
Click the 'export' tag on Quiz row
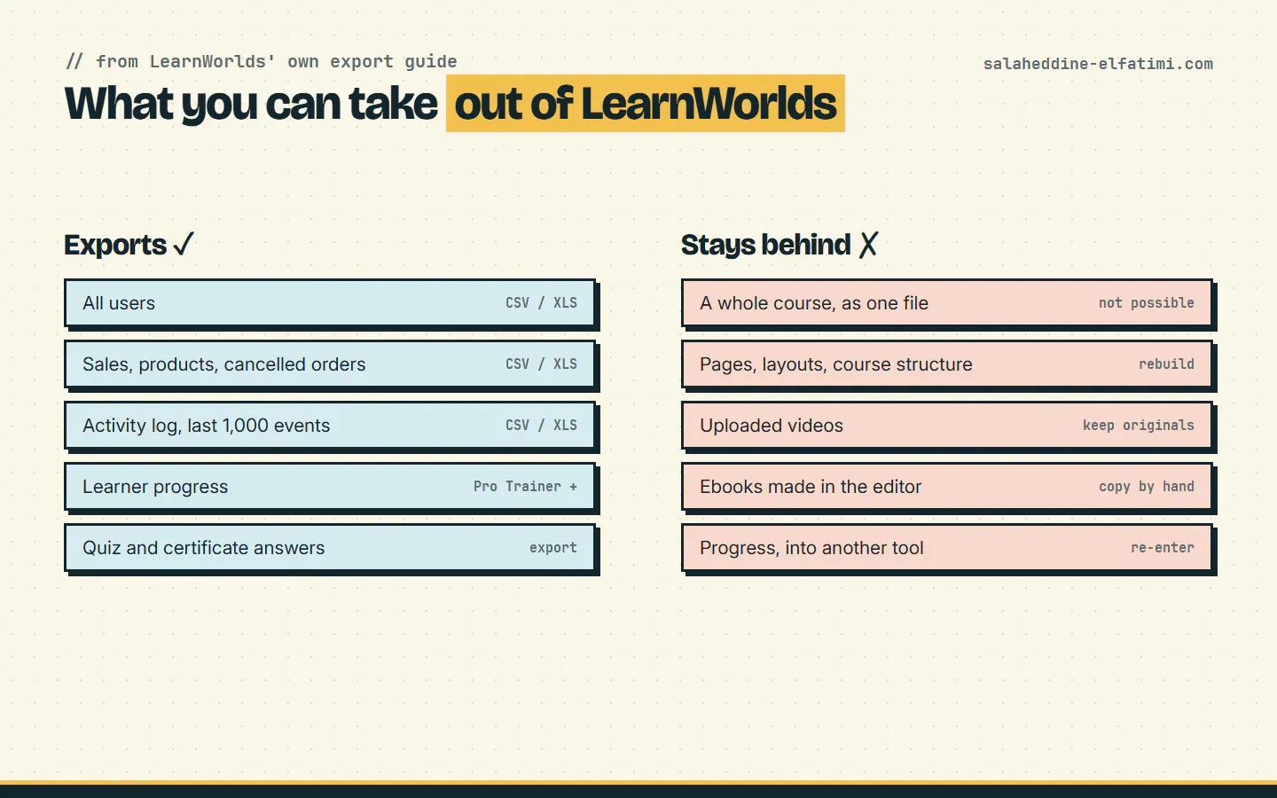(x=553, y=548)
